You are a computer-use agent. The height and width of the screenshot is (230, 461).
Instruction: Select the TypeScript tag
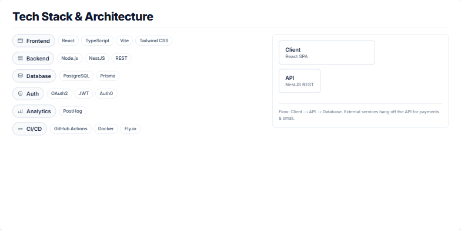coord(98,41)
